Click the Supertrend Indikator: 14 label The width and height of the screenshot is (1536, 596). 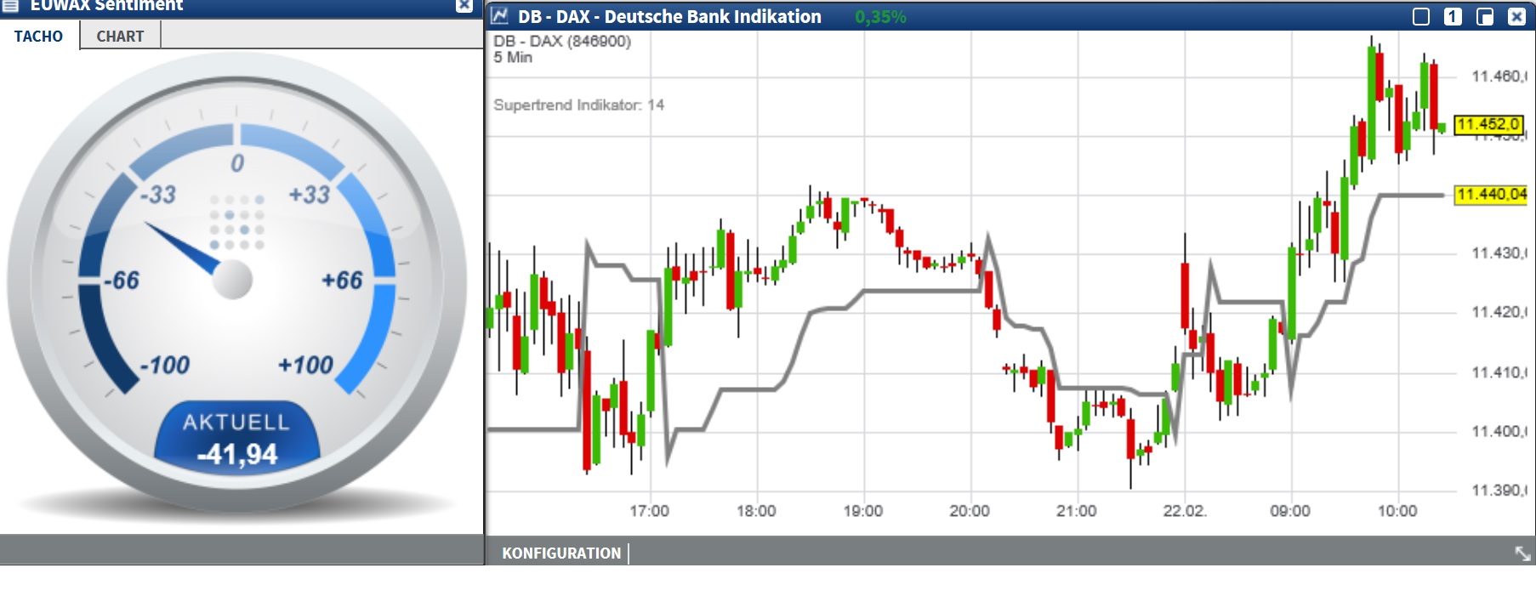(x=578, y=105)
